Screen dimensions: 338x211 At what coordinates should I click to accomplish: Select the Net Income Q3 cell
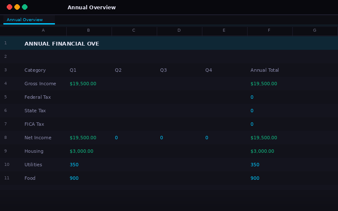pos(161,138)
